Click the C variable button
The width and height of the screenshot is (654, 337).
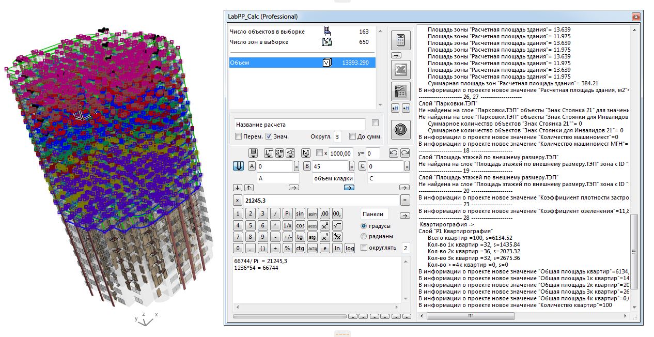tap(362, 166)
